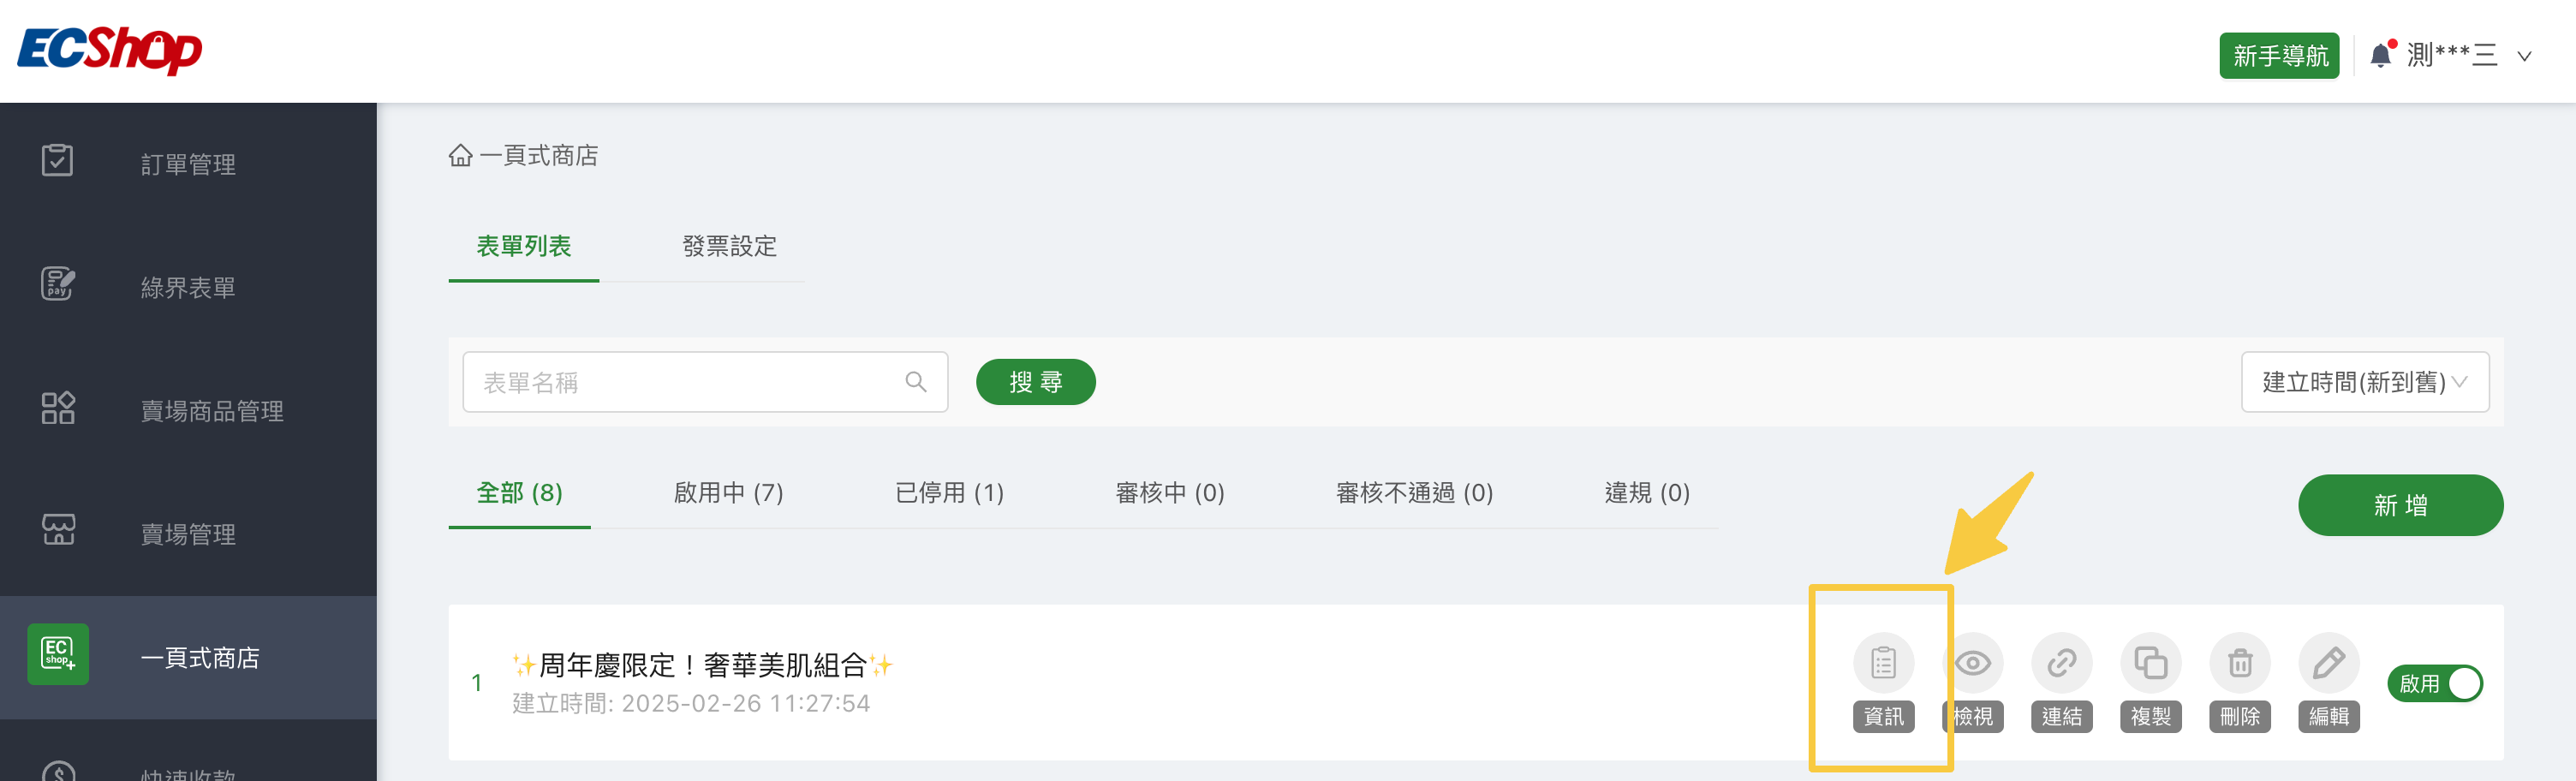This screenshot has height=781, width=2576.
Task: Open the notification bell
Action: pos(2381,55)
